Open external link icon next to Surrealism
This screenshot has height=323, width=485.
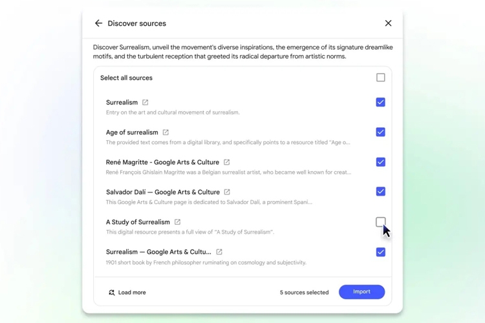145,102
